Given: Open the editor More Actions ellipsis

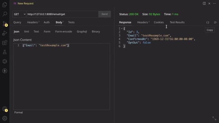Looking at the screenshot, I should (x=215, y=3).
